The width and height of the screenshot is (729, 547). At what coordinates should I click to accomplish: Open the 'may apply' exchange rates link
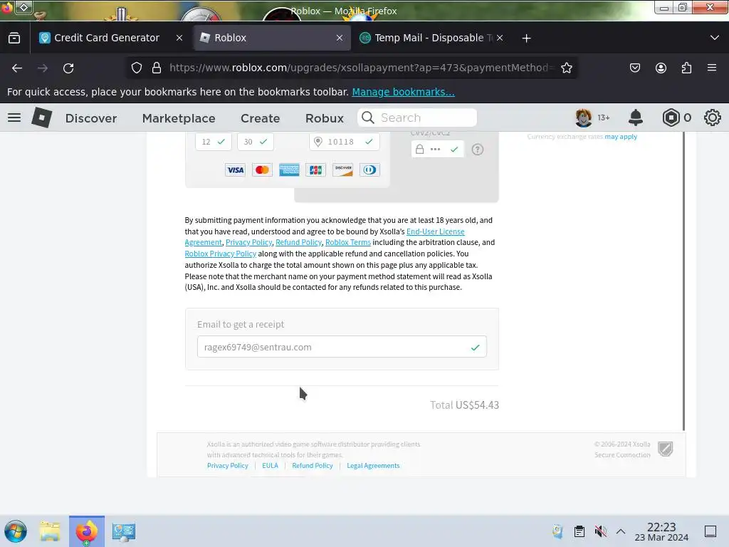[621, 137]
